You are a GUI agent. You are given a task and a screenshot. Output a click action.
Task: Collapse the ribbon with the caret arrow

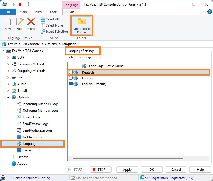click(x=204, y=12)
